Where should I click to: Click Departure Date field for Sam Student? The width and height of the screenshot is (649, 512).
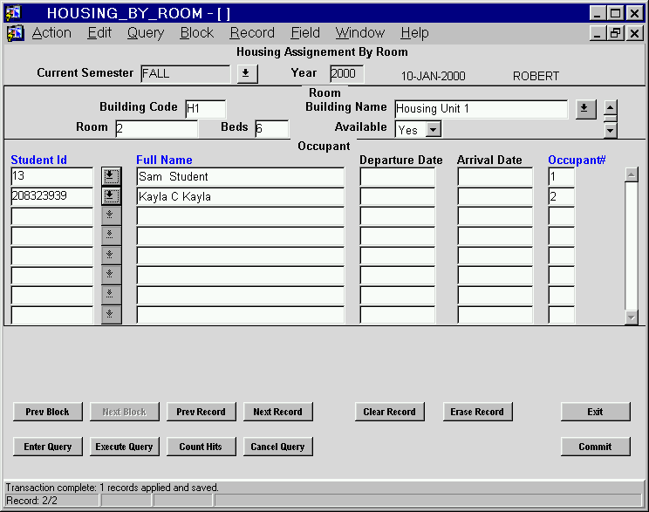[x=398, y=176]
